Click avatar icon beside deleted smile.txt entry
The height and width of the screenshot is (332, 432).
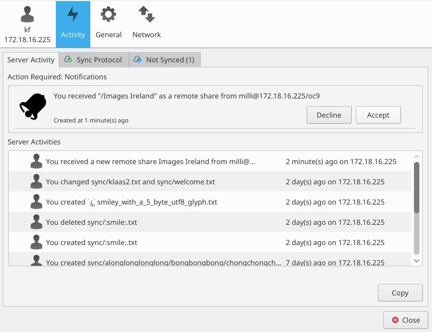(x=37, y=222)
